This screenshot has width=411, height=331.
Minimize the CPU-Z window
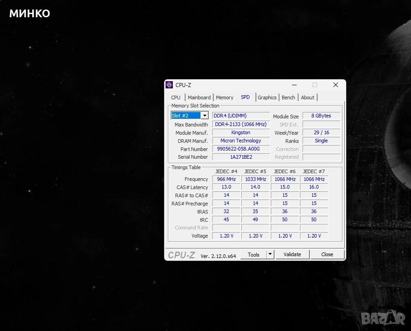(x=294, y=85)
